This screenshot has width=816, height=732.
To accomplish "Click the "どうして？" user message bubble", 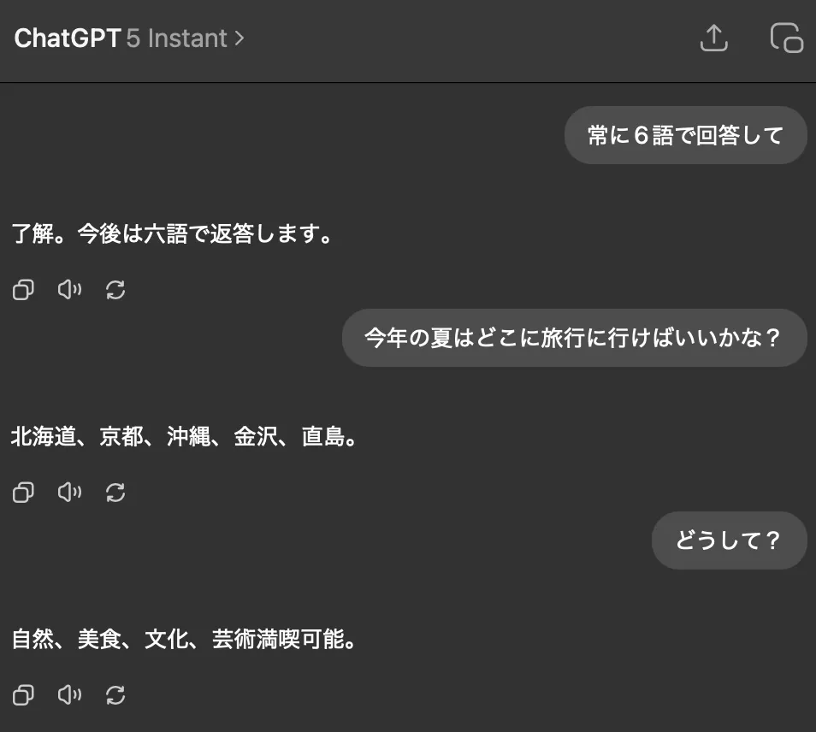I will [x=729, y=540].
